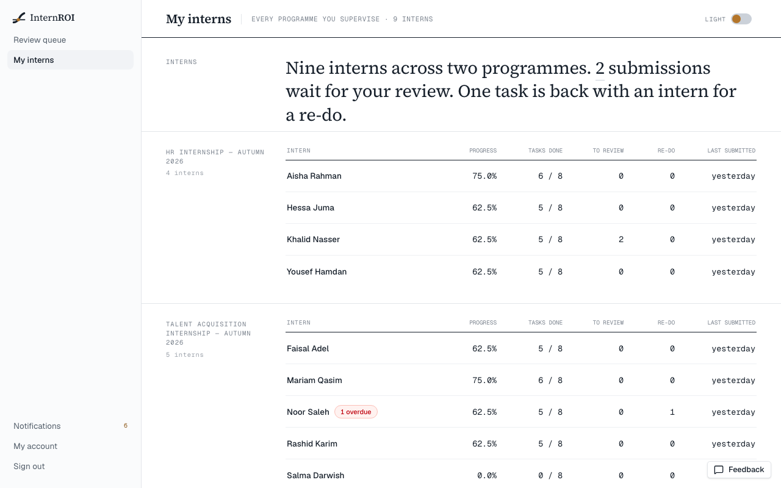
Task: Click Last Submitted header in Talent Acquisition table
Action: (x=731, y=323)
